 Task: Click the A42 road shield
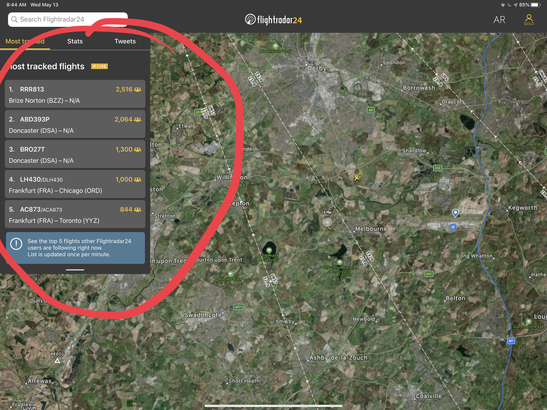point(429,274)
